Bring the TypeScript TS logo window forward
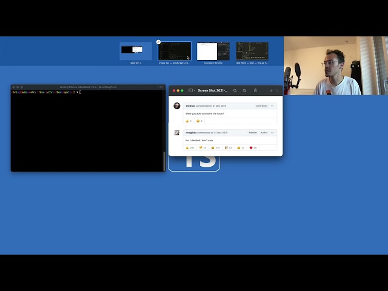388x291 pixels. pos(194,164)
